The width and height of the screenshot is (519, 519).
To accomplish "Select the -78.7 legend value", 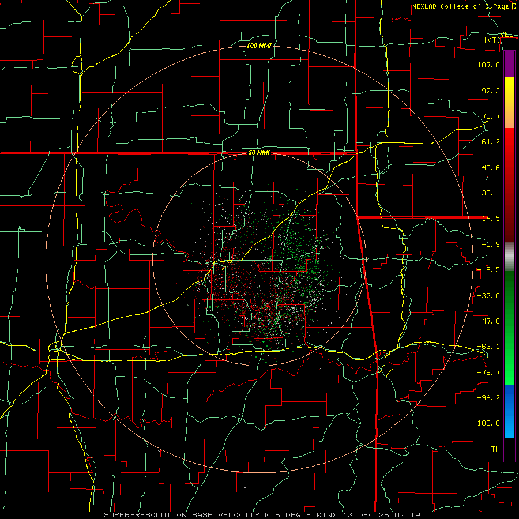I will tap(488, 373).
